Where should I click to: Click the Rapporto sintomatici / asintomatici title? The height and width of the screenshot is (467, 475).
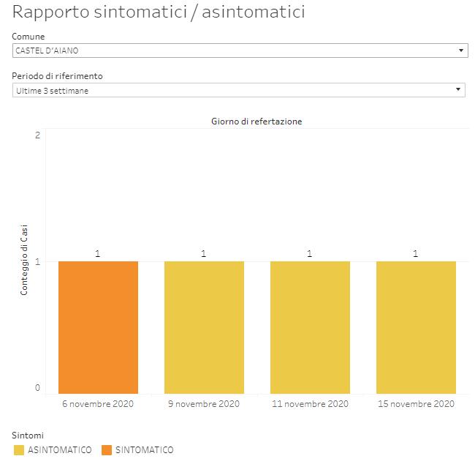click(x=159, y=12)
